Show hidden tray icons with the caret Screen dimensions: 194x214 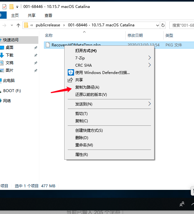pos(192,204)
